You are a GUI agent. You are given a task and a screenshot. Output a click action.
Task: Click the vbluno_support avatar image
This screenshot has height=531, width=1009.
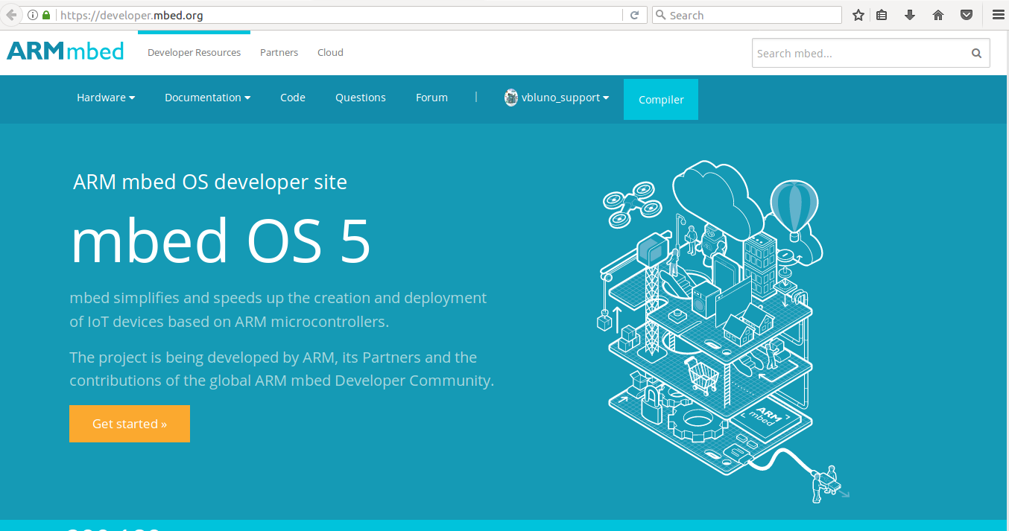coord(511,98)
